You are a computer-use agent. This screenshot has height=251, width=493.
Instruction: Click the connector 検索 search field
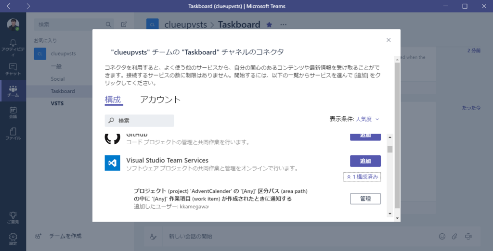point(139,121)
